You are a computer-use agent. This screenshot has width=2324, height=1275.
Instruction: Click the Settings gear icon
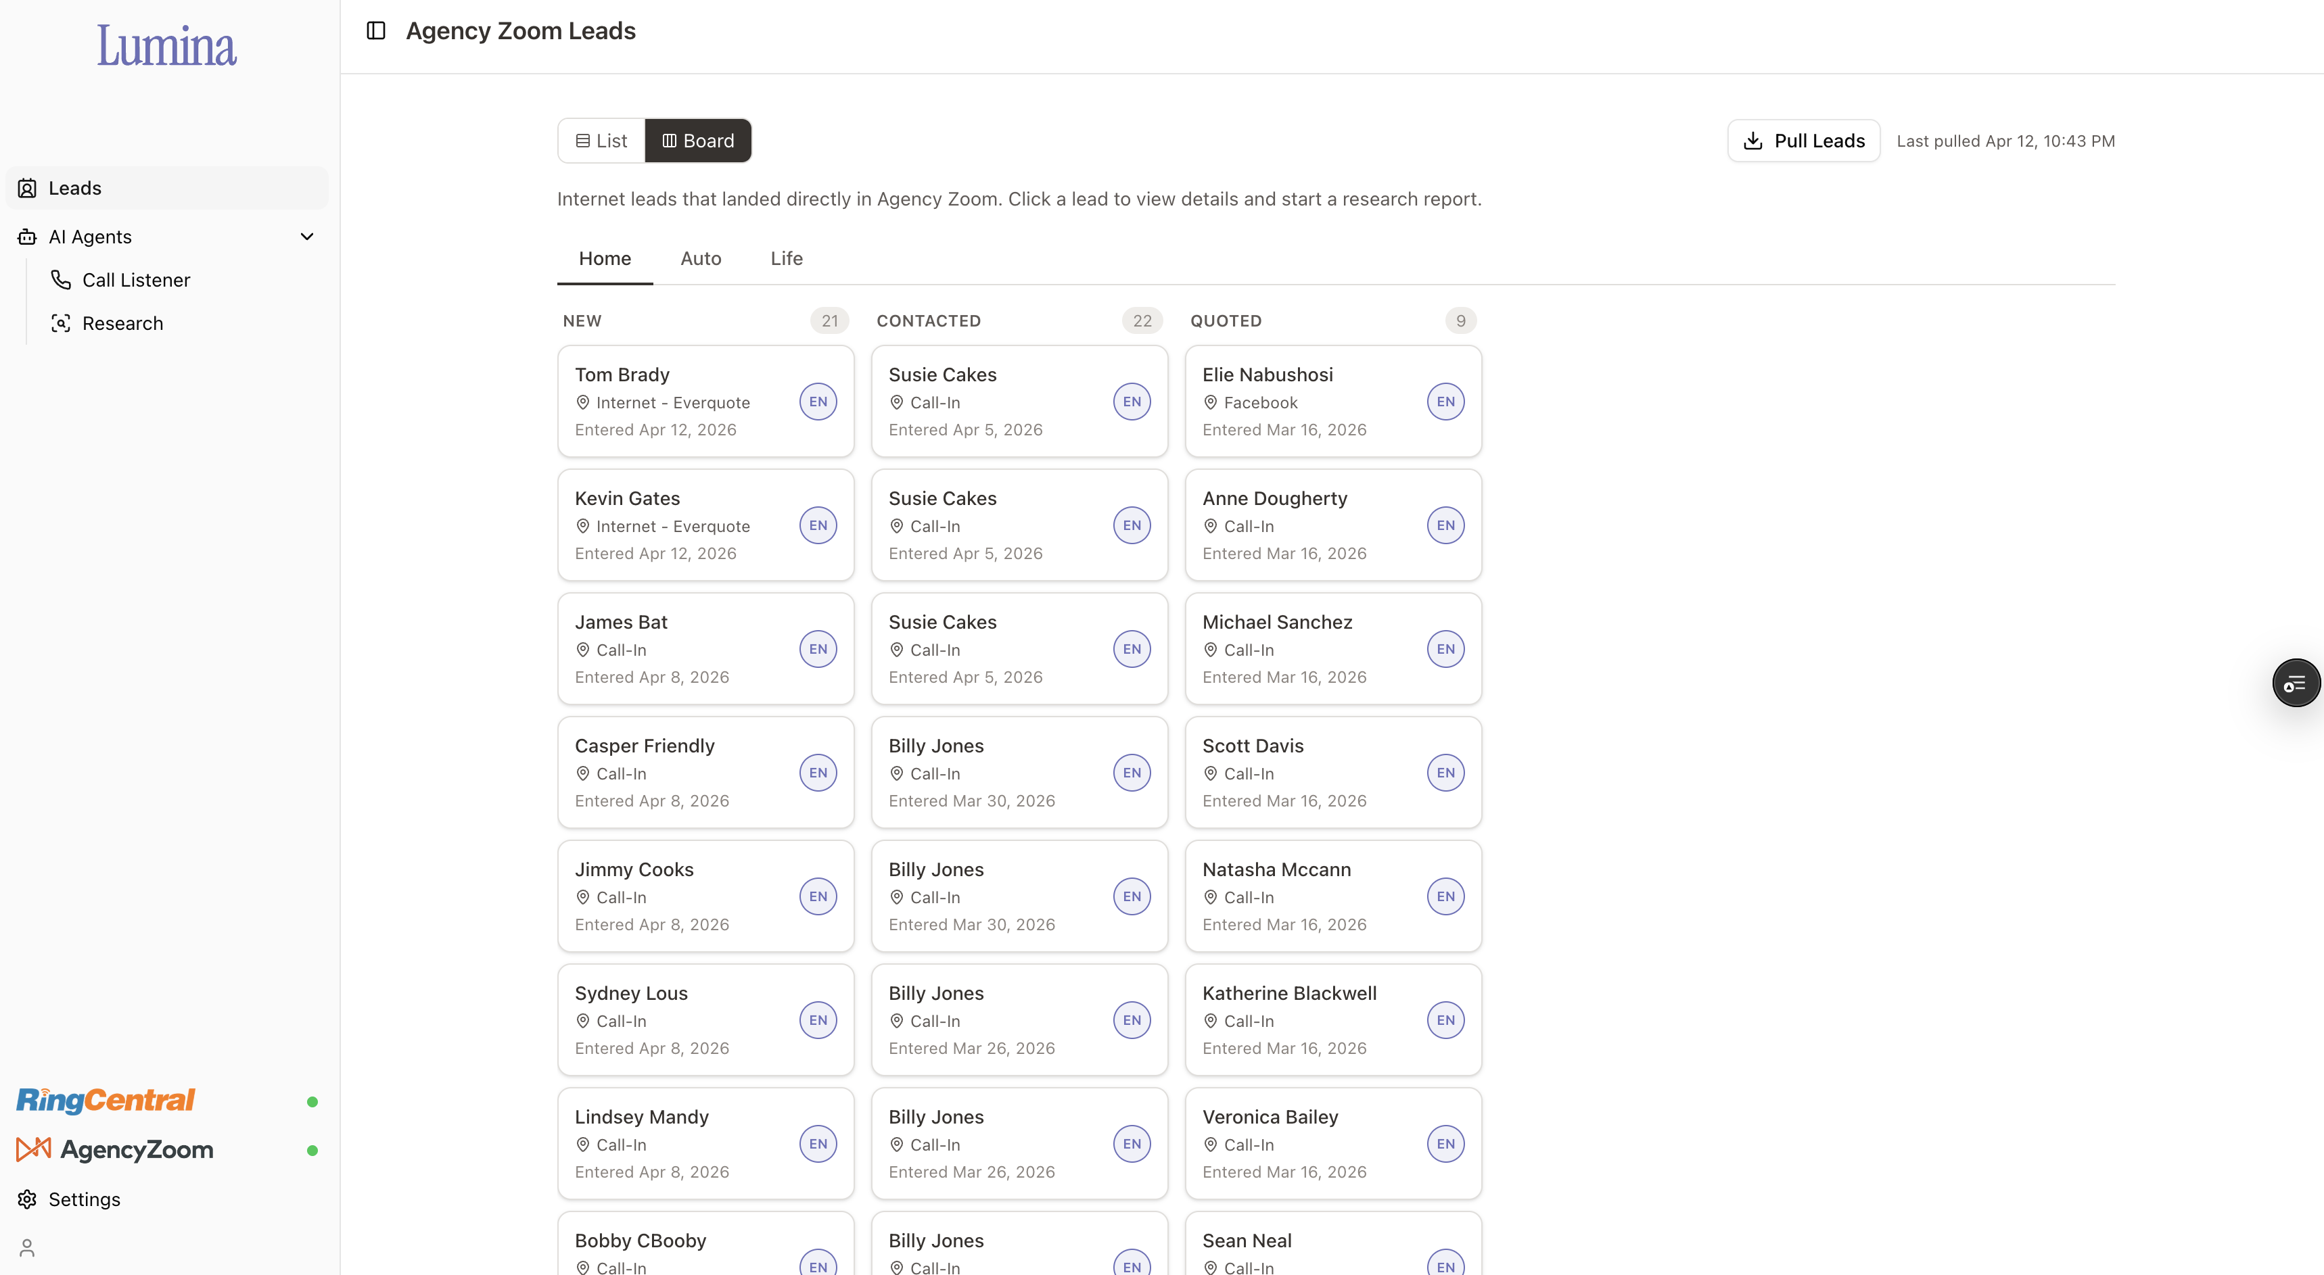[27, 1199]
